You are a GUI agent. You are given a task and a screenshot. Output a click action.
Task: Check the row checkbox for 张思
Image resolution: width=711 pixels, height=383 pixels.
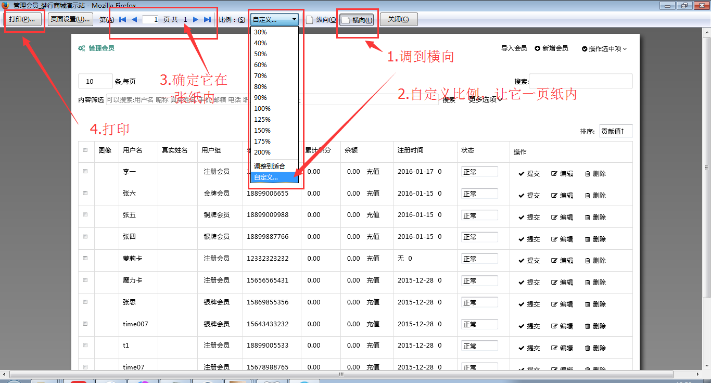coord(86,302)
